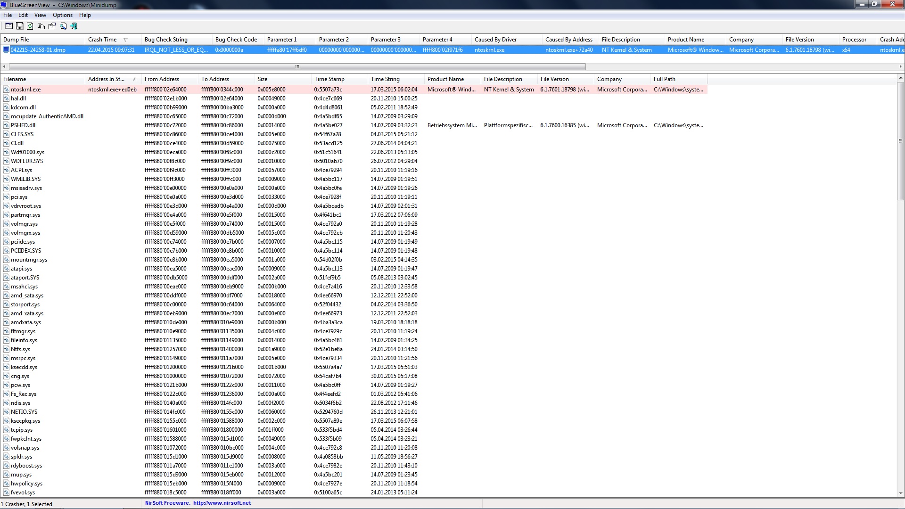Click the tcpip.sys driver file icon
Screen dimensions: 905x509
click(x=6, y=430)
